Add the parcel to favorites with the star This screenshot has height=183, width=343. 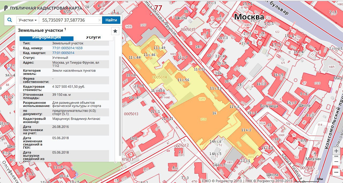[x=115, y=31]
